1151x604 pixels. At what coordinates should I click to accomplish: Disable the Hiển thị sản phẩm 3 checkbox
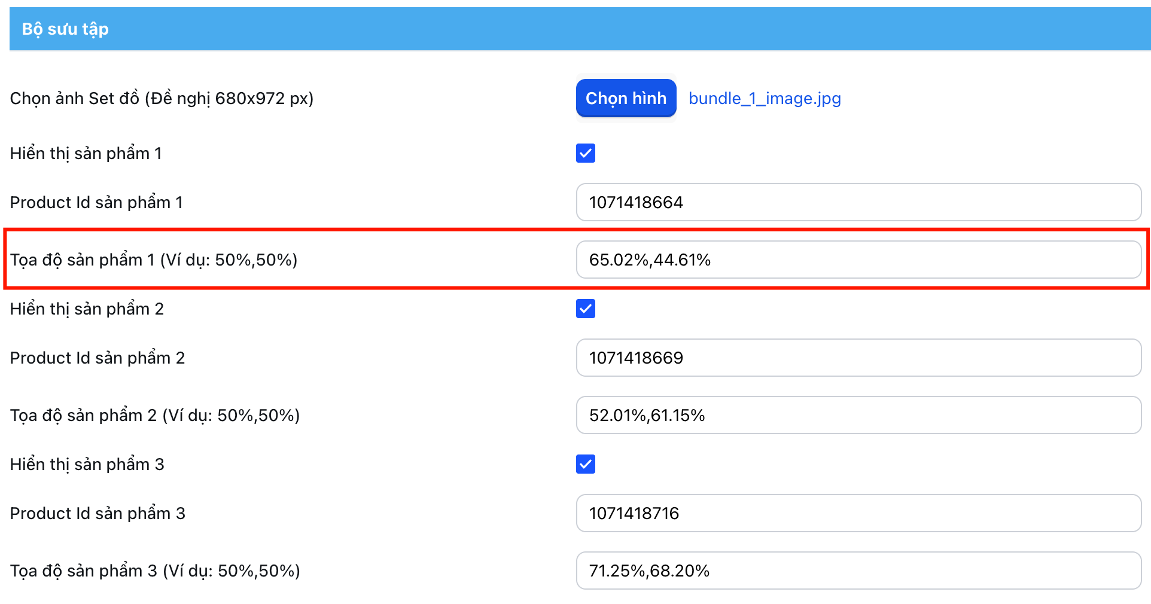click(x=585, y=464)
